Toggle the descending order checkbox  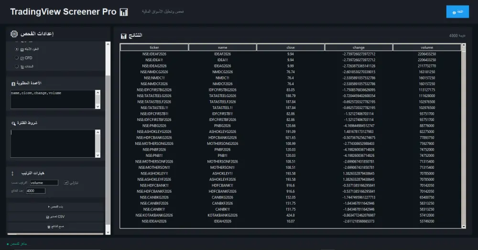66,183
